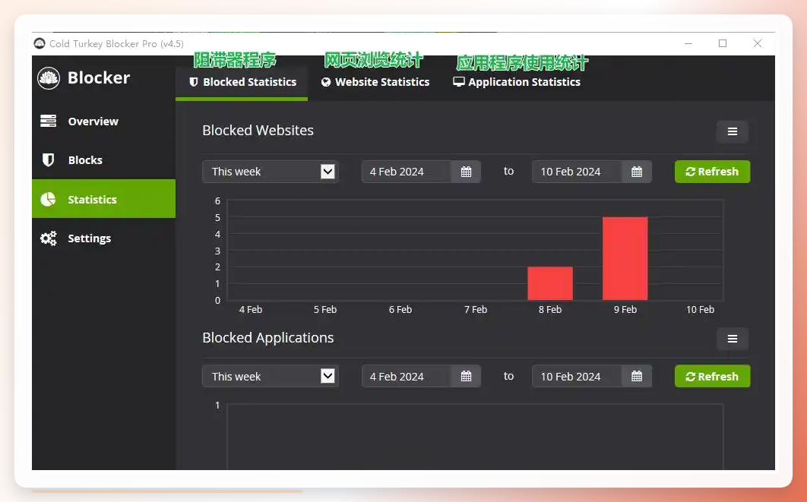The width and height of the screenshot is (807, 502).
Task: Open calendar for Blocked Applications end date
Action: click(x=637, y=377)
